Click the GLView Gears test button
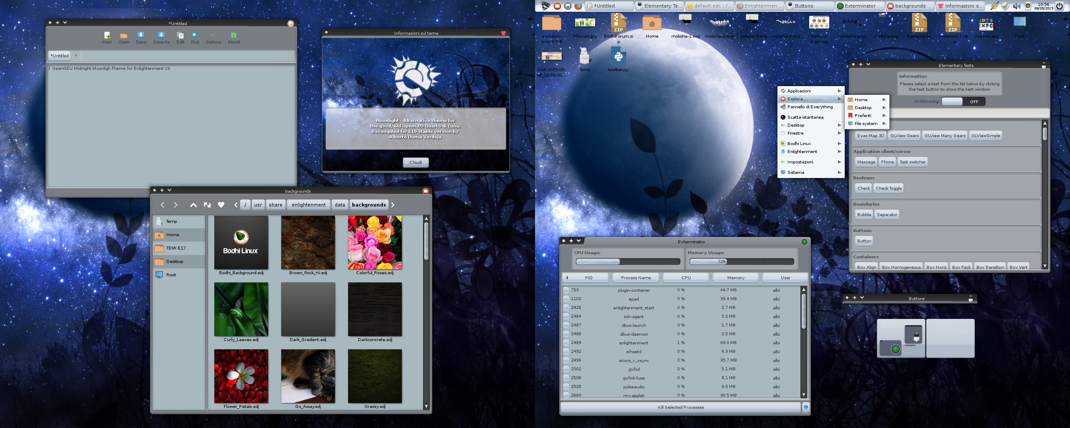Viewport: 1070px width, 428px height. (x=904, y=135)
